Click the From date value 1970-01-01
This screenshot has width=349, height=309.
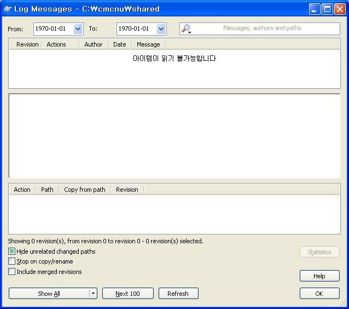tap(51, 28)
